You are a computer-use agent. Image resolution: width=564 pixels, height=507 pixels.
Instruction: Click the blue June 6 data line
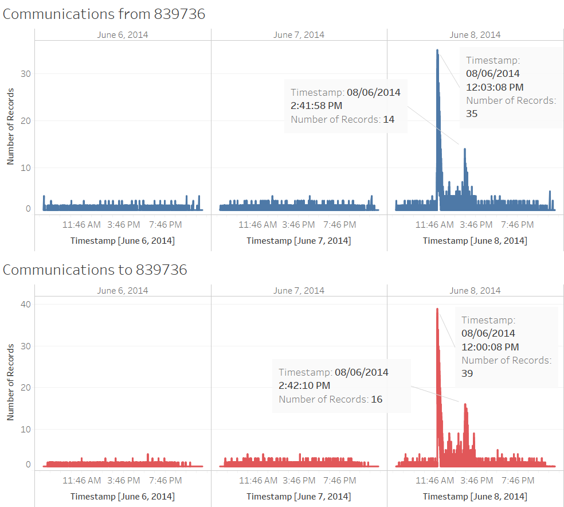pyautogui.click(x=123, y=206)
